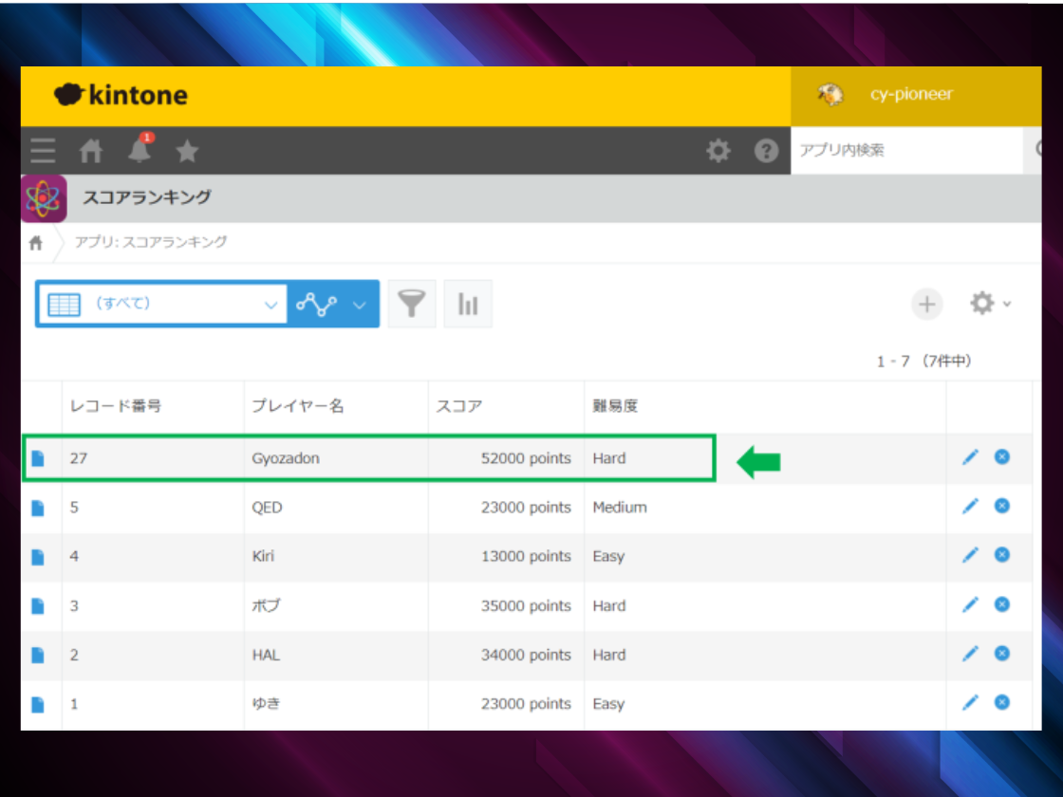Open the bar chart aggregate icon
1063x797 pixels.
[468, 304]
